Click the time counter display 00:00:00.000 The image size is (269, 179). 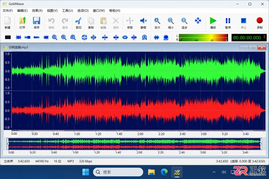point(247,38)
